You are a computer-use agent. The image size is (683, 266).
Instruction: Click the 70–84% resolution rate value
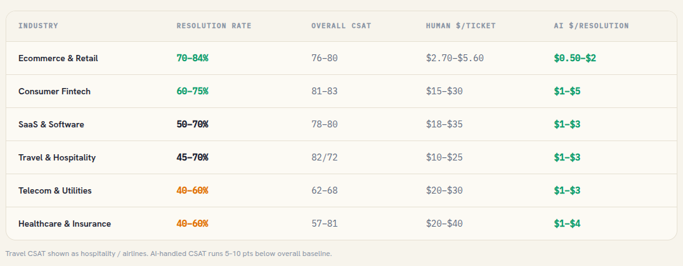(x=192, y=58)
